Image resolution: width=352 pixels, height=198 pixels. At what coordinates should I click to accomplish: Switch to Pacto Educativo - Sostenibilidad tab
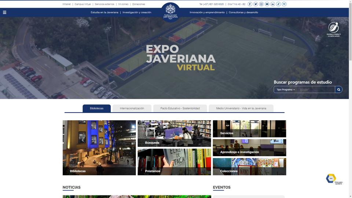[x=180, y=108]
